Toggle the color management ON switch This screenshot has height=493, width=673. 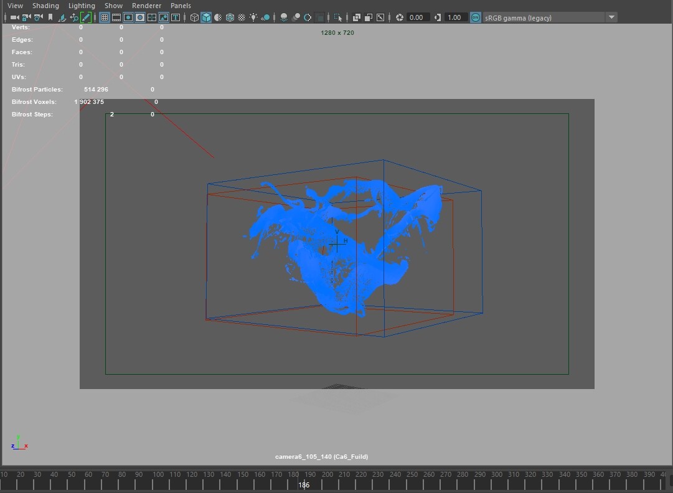pos(476,17)
